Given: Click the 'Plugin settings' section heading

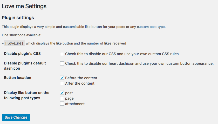Looking at the screenshot, I should coord(18,18).
